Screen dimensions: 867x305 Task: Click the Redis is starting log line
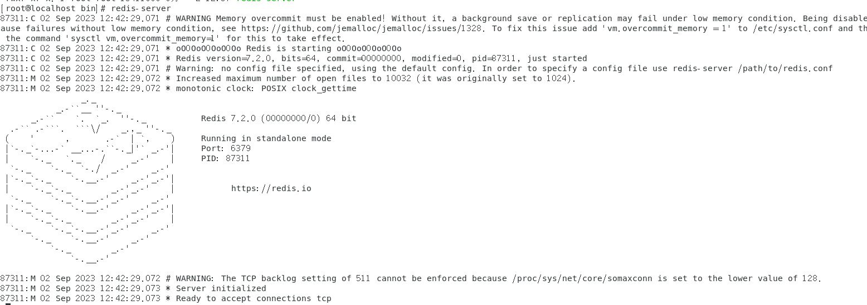(x=201, y=48)
